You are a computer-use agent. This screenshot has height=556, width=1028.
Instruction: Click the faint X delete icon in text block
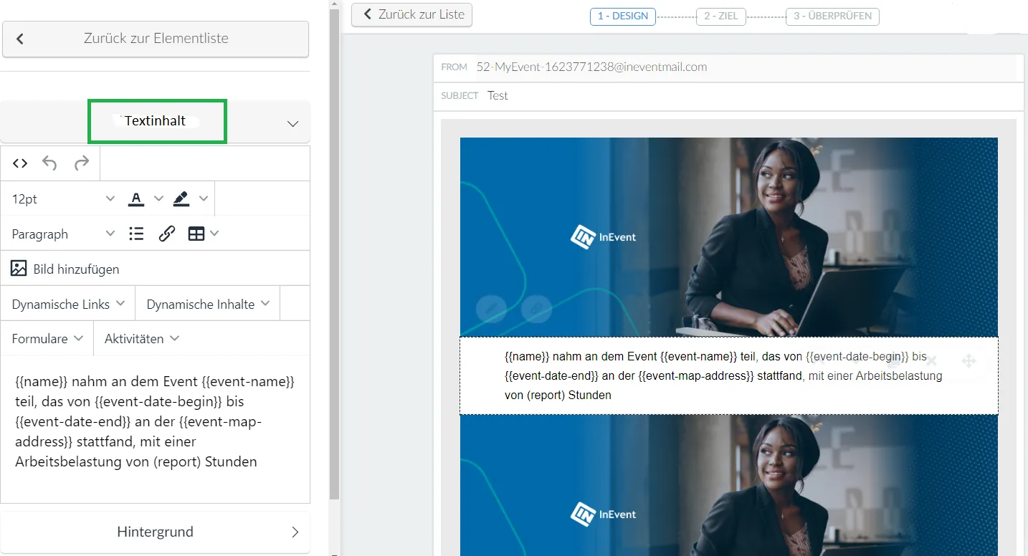tap(931, 360)
